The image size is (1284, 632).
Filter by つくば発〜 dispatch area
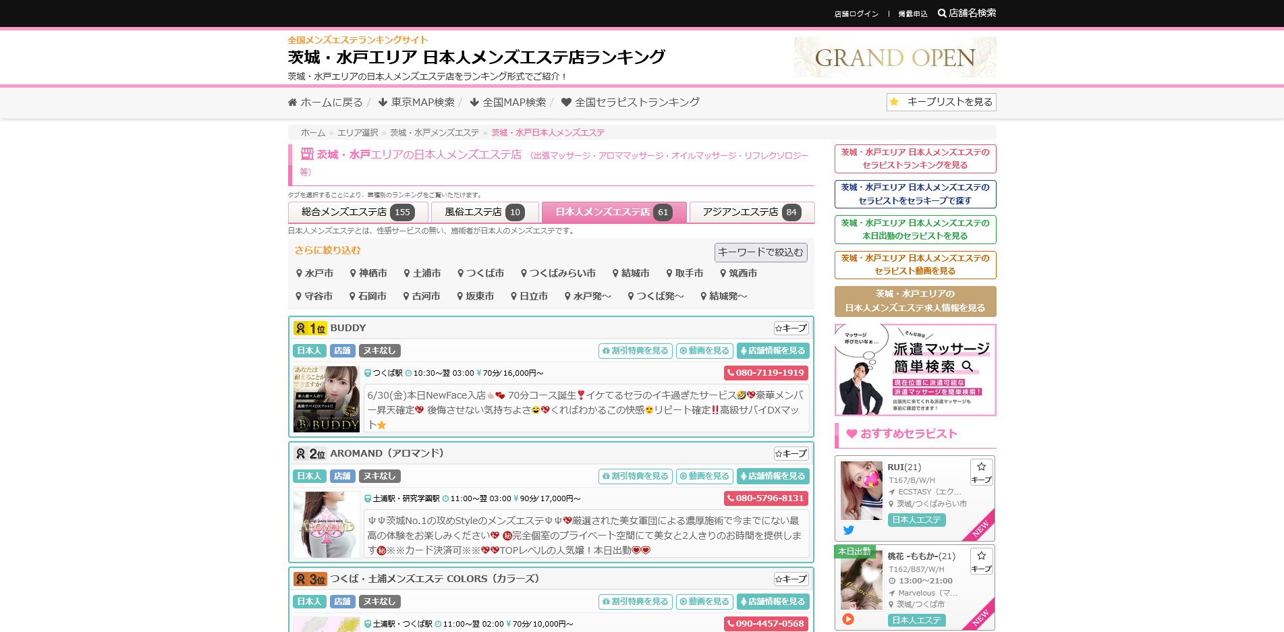656,296
